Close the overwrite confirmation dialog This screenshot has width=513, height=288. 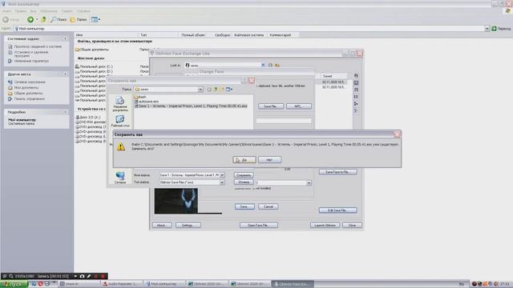point(398,134)
